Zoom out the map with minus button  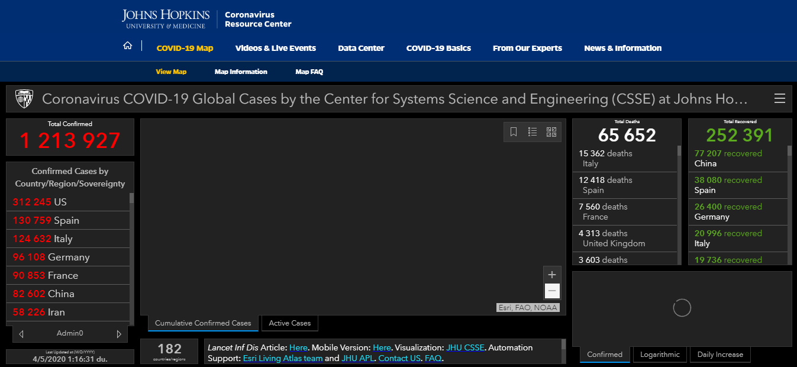point(552,291)
